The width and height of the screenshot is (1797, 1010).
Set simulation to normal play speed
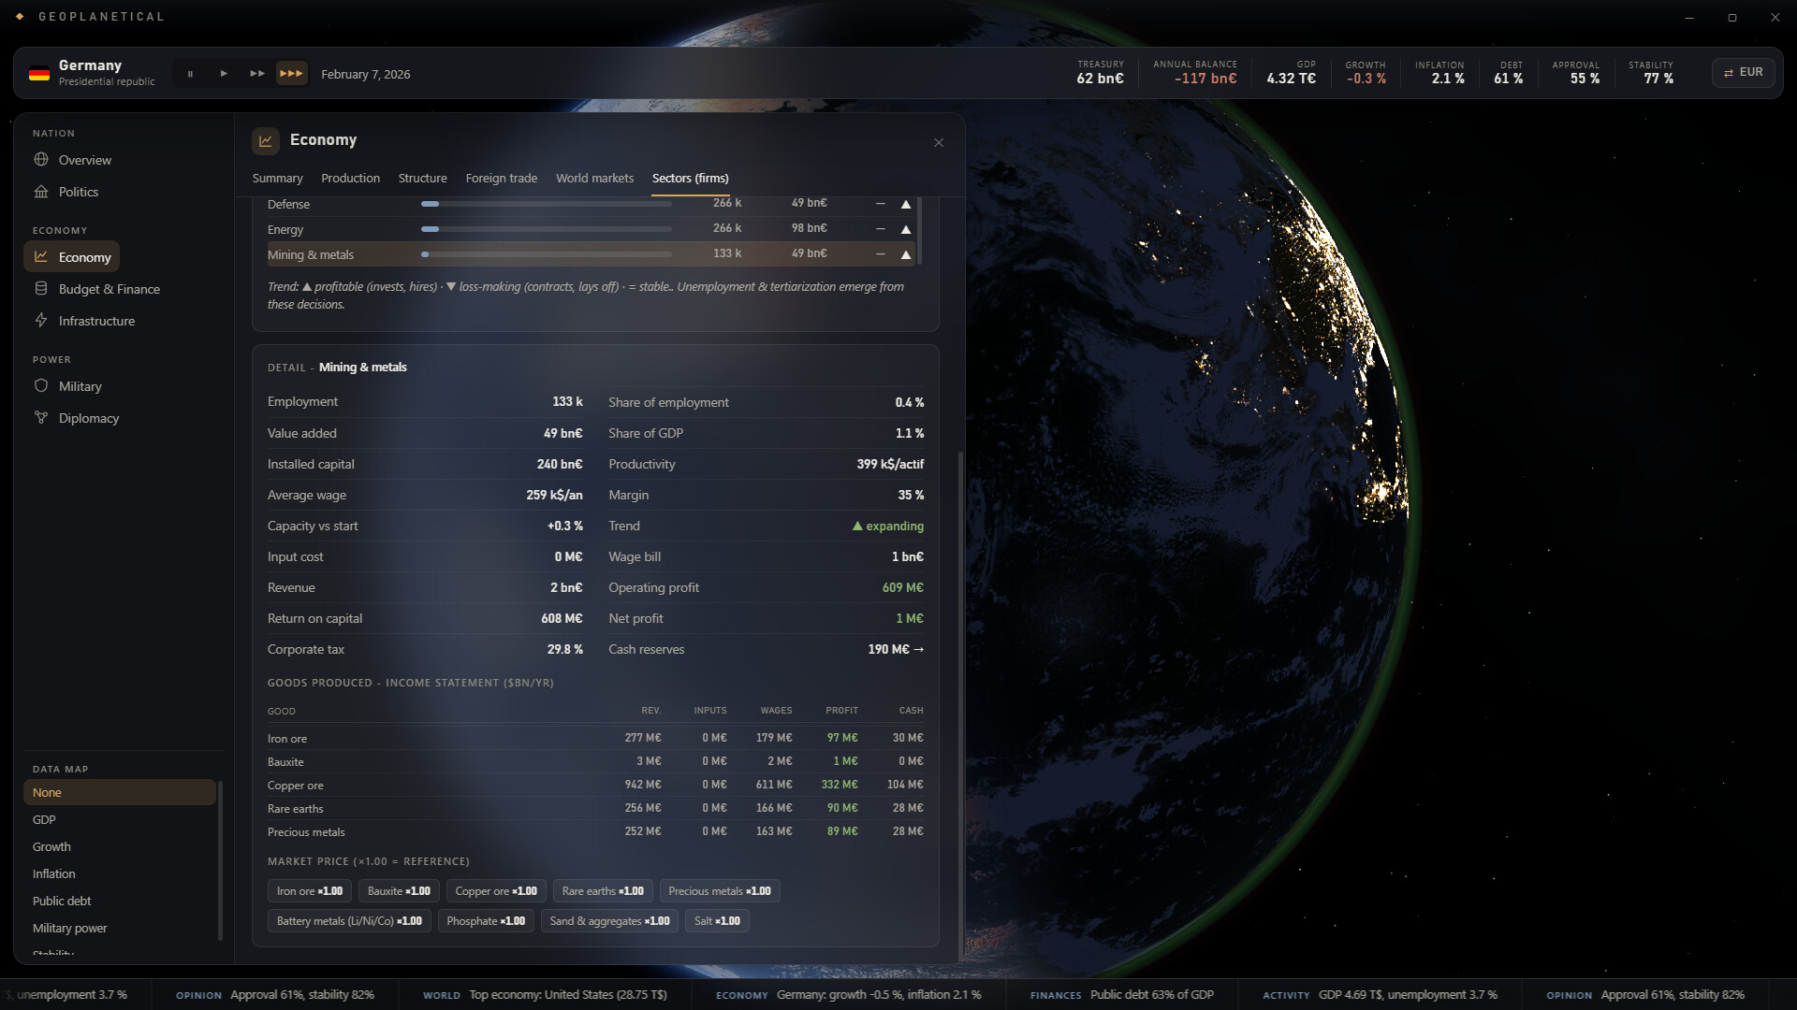224,74
